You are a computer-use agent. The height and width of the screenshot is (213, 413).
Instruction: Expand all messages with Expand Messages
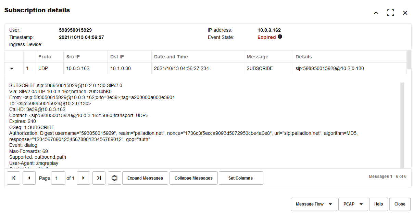[x=145, y=178]
